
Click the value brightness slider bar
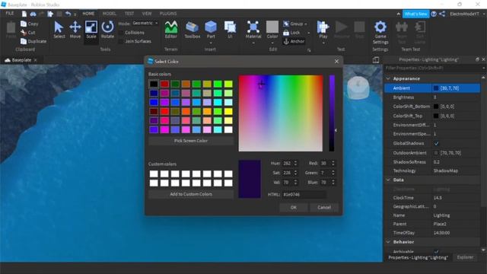332,113
